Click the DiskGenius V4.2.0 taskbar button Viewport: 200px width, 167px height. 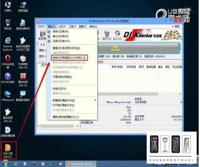pos(81,164)
